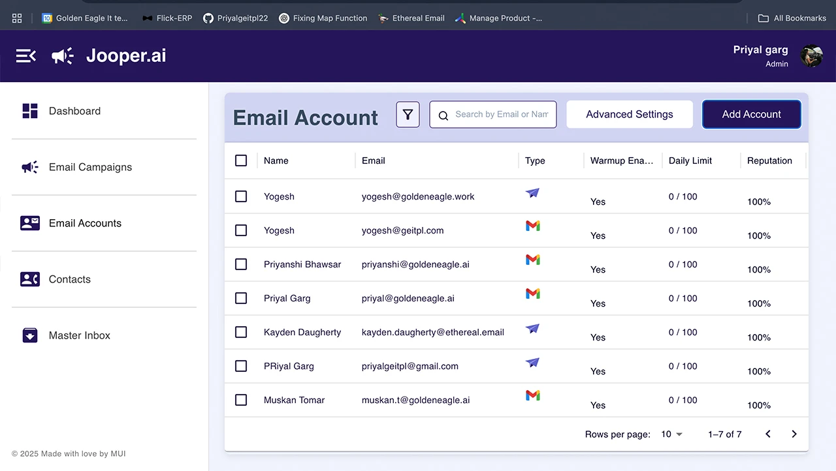Click paper plane icon for priyalgeitpl@gmail.com
Screen dimensions: 836x471
coord(533,363)
